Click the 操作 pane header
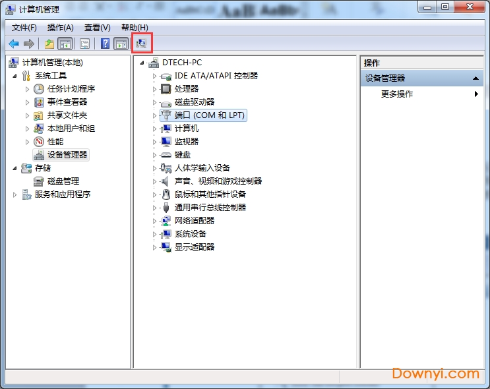This screenshot has width=490, height=389. pos(421,63)
